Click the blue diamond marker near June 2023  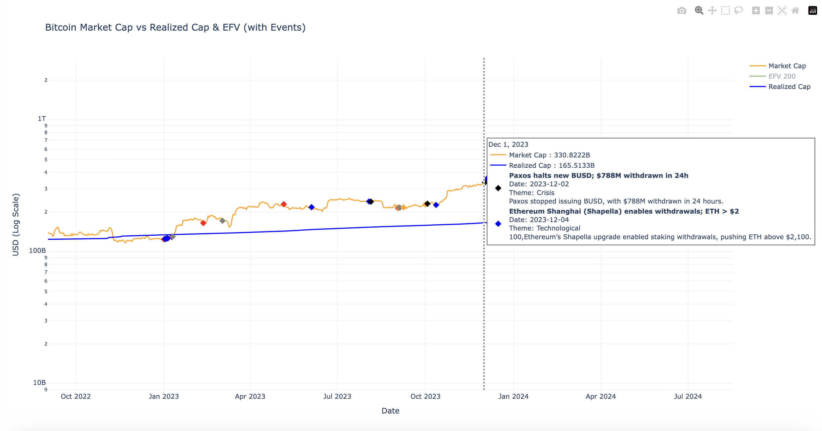[x=311, y=207]
